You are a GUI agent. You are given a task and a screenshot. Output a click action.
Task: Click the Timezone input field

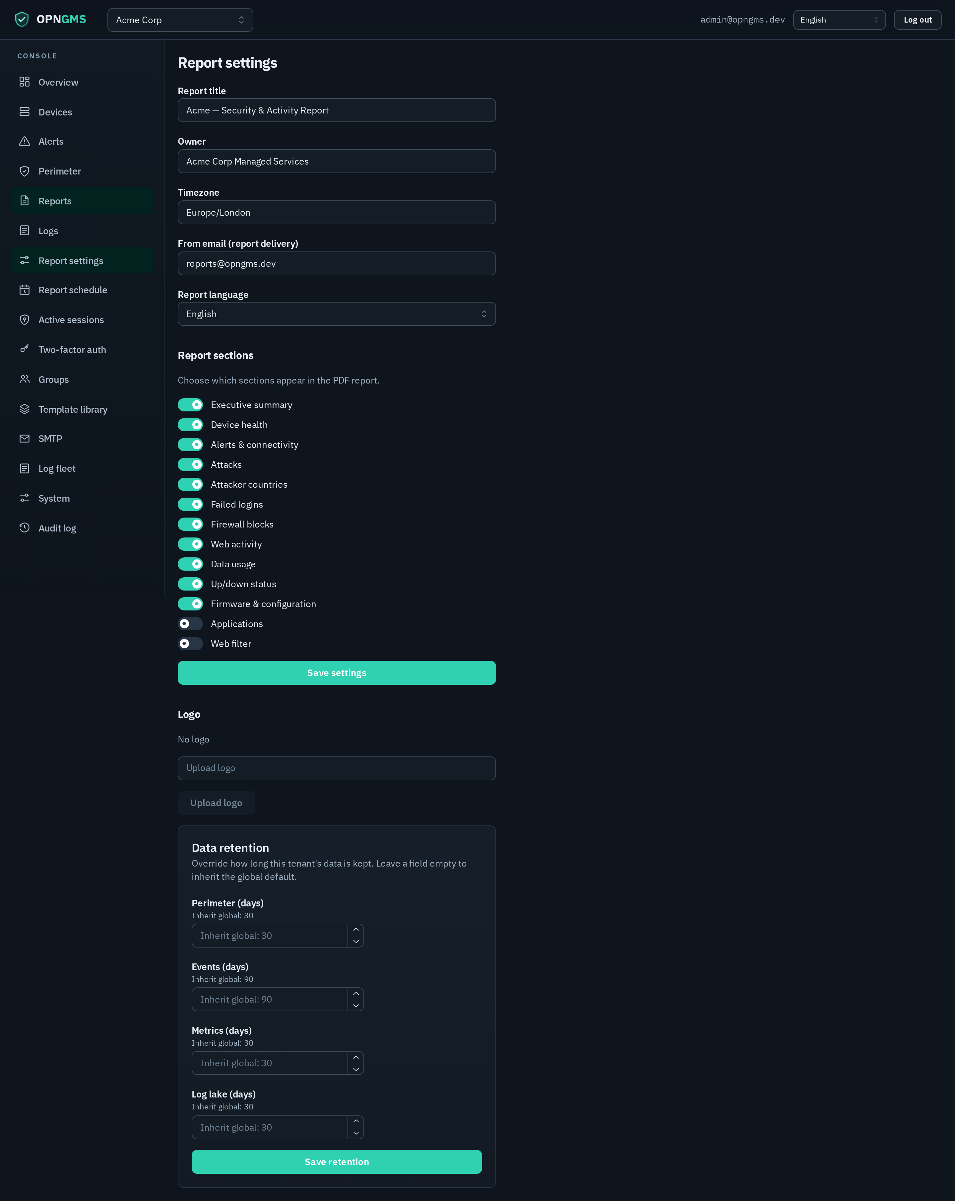point(336,213)
